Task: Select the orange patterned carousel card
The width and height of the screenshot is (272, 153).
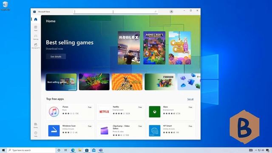Action: (127, 82)
